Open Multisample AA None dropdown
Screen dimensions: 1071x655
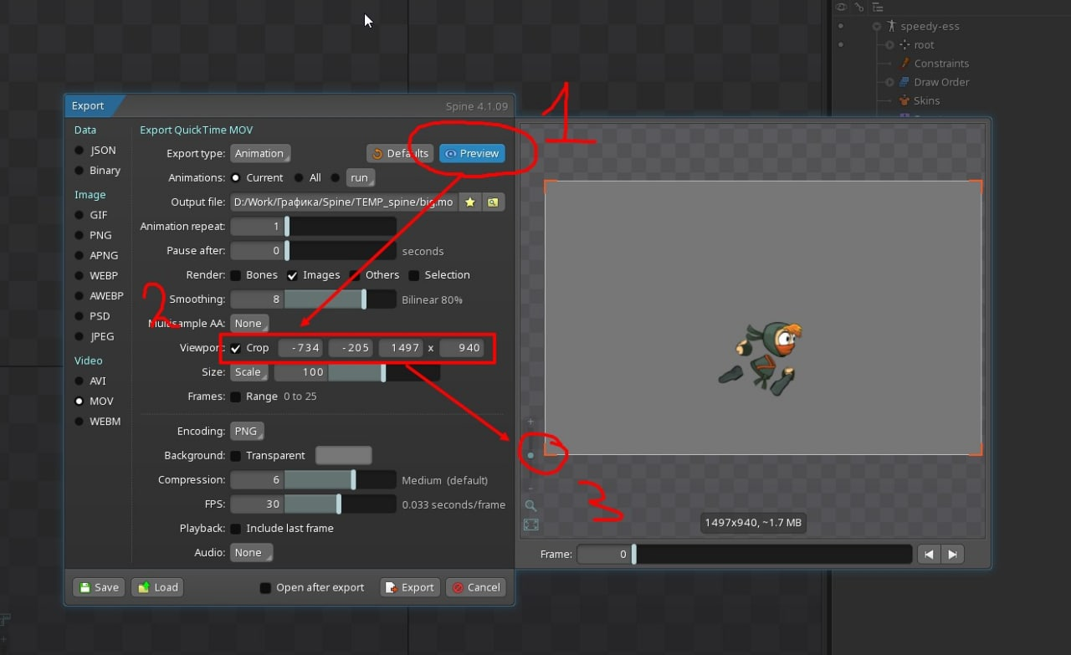[x=249, y=324]
